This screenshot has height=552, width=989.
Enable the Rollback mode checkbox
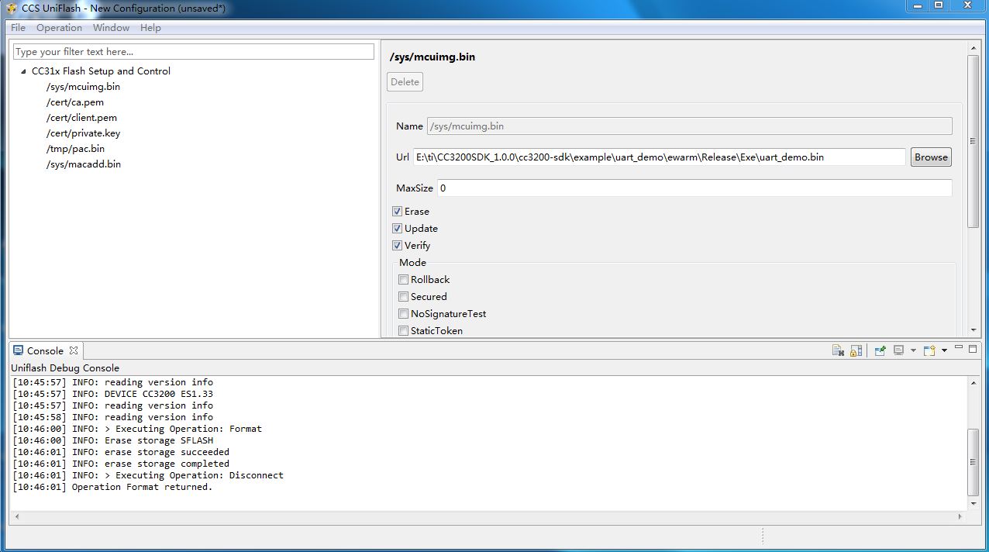click(x=403, y=279)
